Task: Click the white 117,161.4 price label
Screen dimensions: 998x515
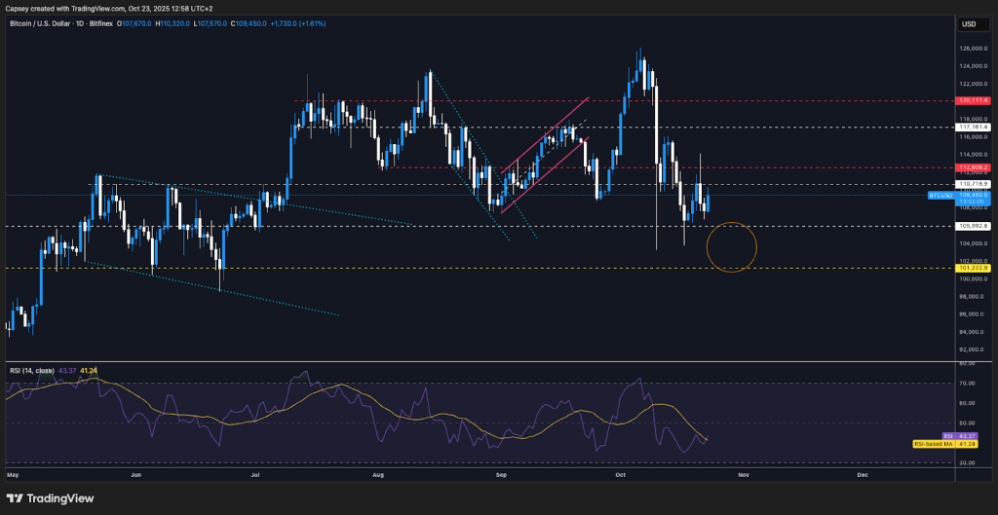Action: [x=973, y=127]
